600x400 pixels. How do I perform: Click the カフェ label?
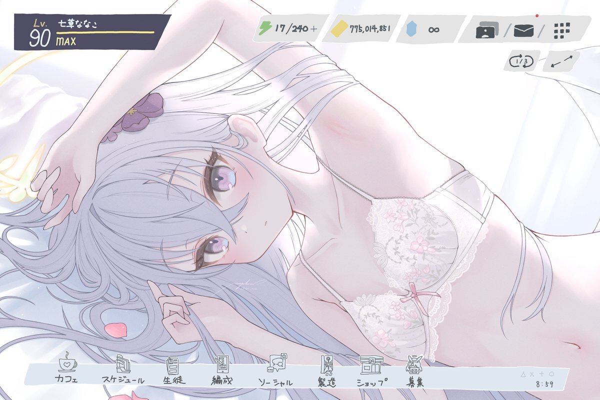coord(66,379)
